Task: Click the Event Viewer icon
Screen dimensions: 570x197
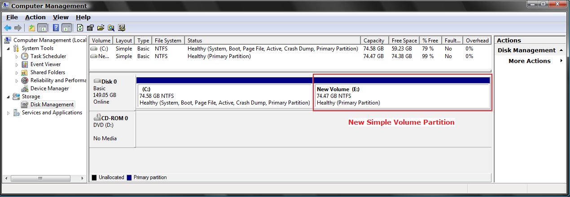Action: [x=25, y=64]
